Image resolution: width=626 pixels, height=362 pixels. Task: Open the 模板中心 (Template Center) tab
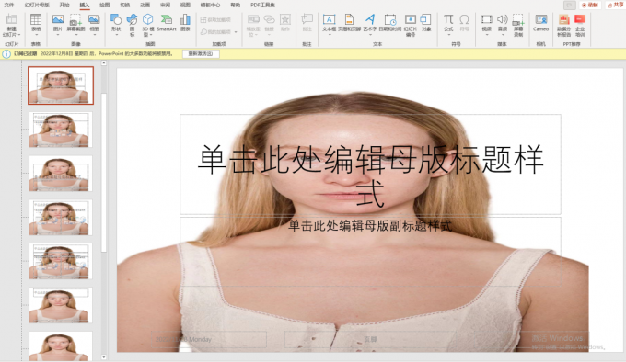point(211,6)
